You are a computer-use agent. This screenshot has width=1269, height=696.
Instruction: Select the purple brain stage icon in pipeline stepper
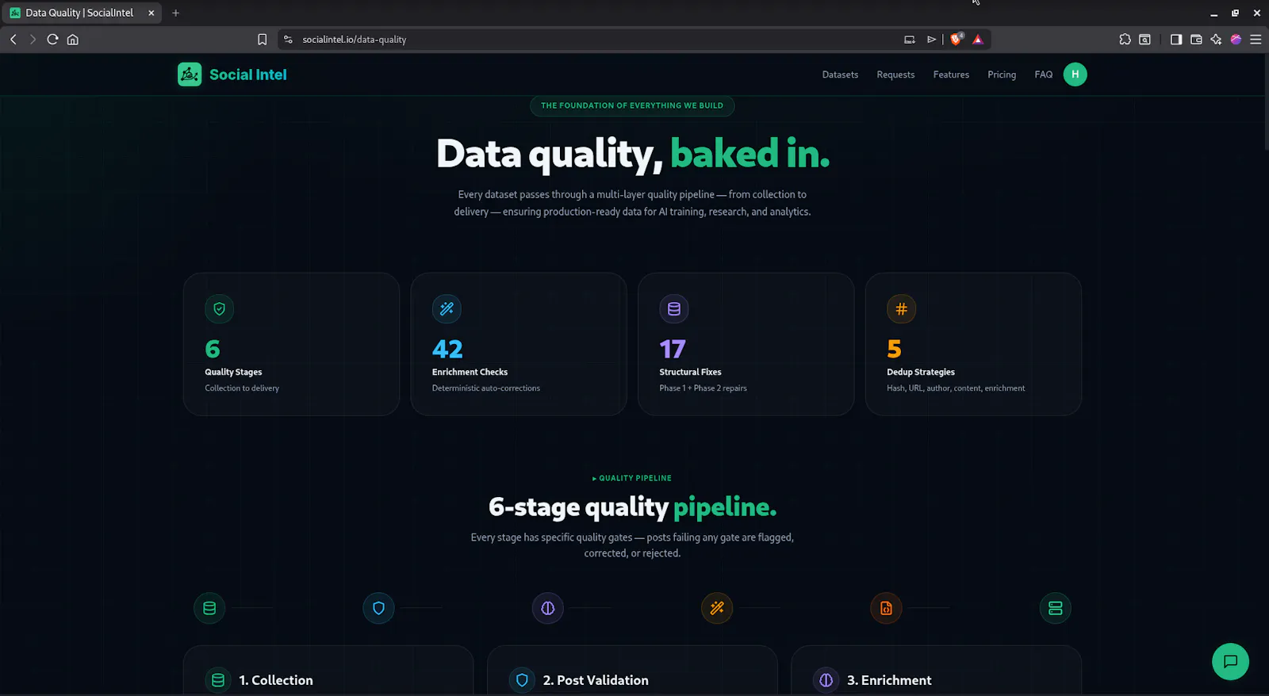[x=548, y=608]
